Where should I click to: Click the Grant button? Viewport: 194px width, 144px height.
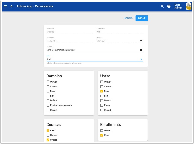point(142,18)
